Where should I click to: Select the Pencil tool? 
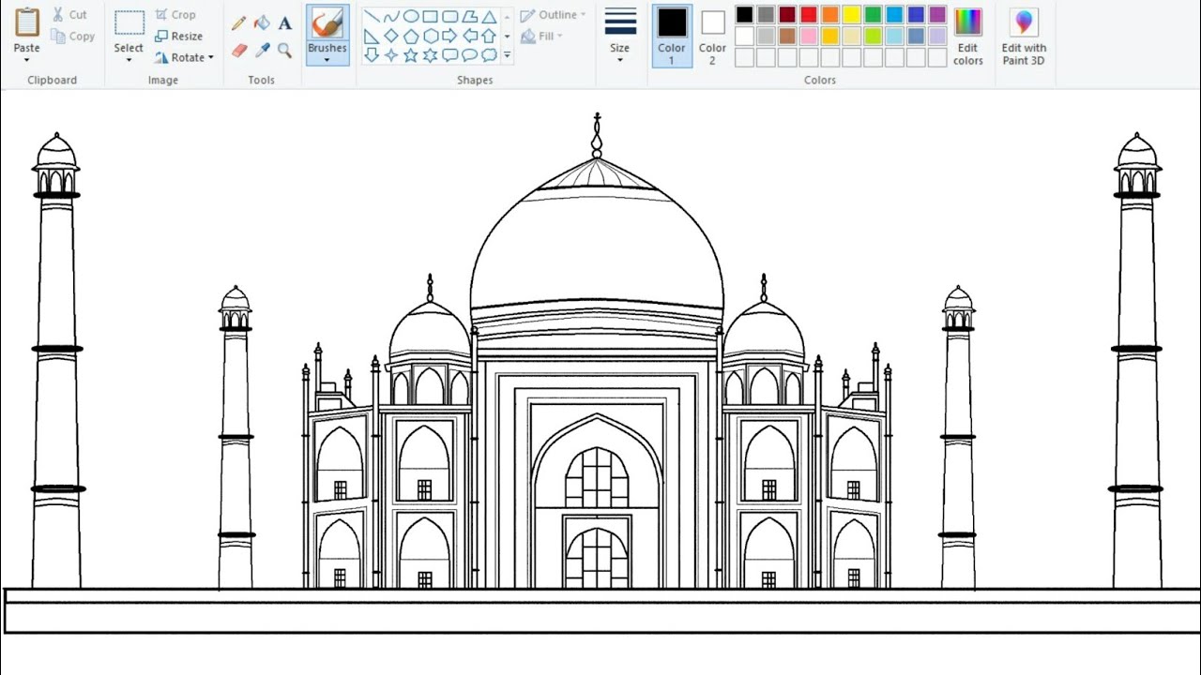pos(239,22)
